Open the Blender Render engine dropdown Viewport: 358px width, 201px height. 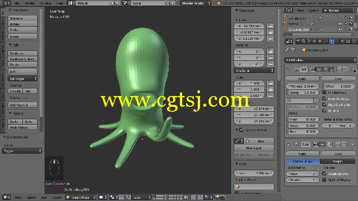pyautogui.click(x=195, y=3)
